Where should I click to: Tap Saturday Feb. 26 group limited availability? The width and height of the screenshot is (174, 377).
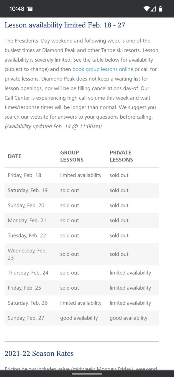(x=81, y=303)
